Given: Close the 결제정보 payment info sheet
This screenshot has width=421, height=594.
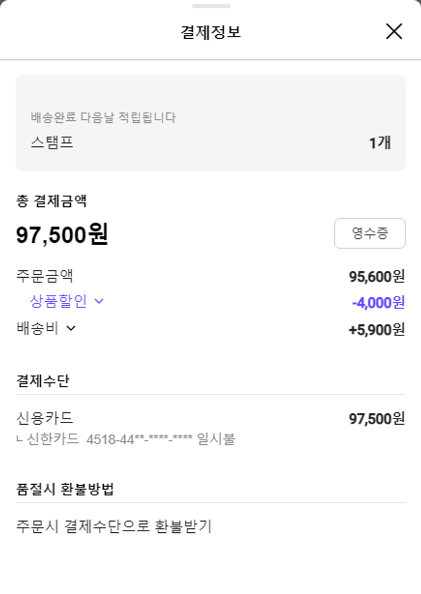Looking at the screenshot, I should [x=394, y=31].
